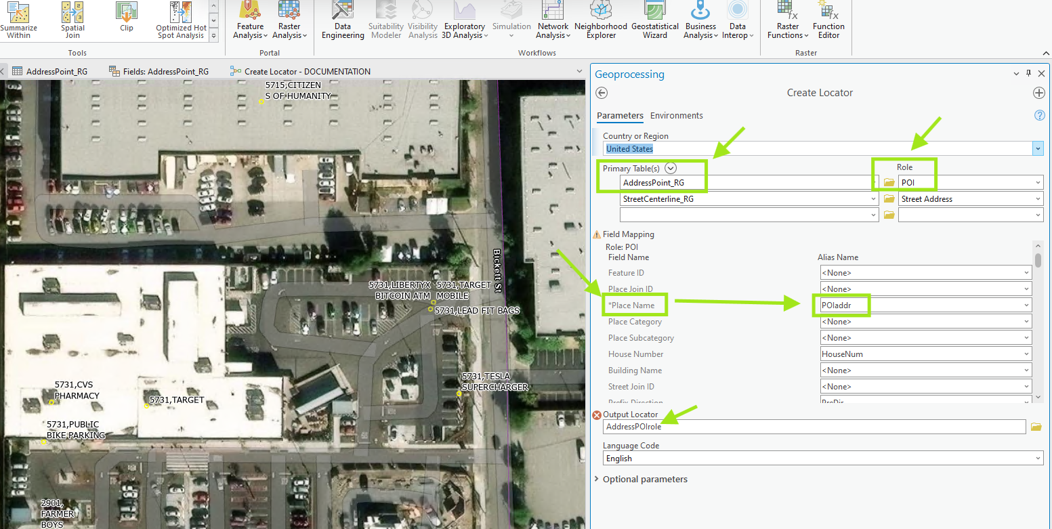Expand the Tools gallery list

click(x=214, y=36)
